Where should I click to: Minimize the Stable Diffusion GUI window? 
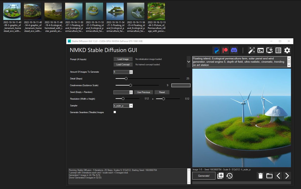tap(271, 41)
